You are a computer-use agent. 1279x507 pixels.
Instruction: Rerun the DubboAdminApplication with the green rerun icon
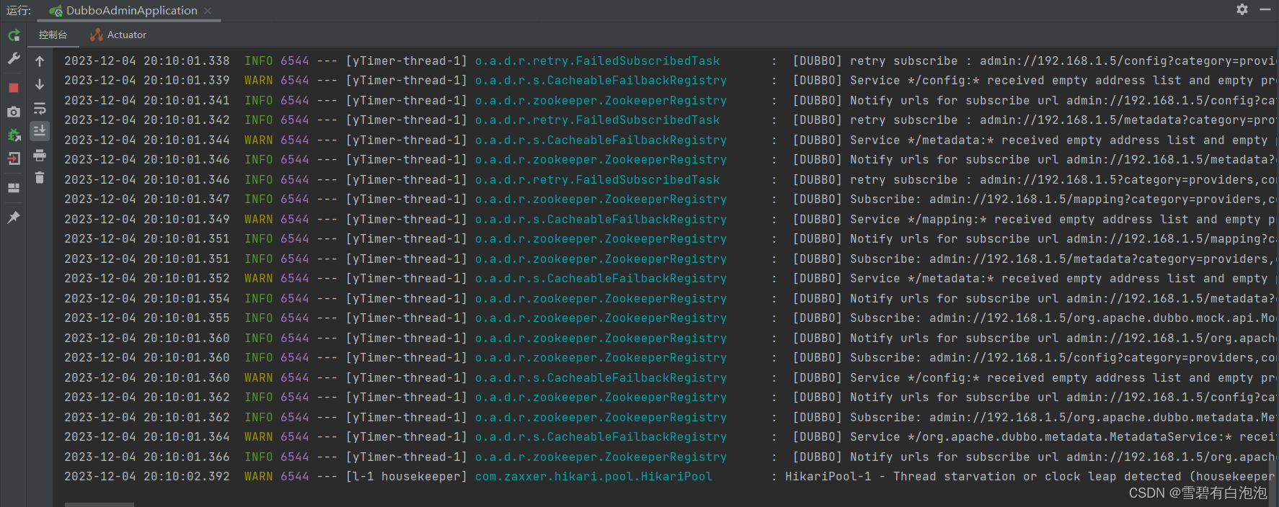(x=14, y=35)
